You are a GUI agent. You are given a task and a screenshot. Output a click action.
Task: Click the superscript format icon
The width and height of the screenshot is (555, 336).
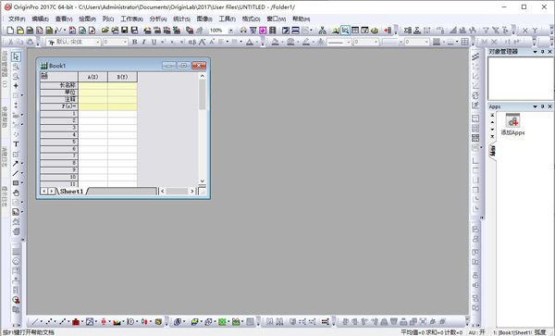point(163,43)
